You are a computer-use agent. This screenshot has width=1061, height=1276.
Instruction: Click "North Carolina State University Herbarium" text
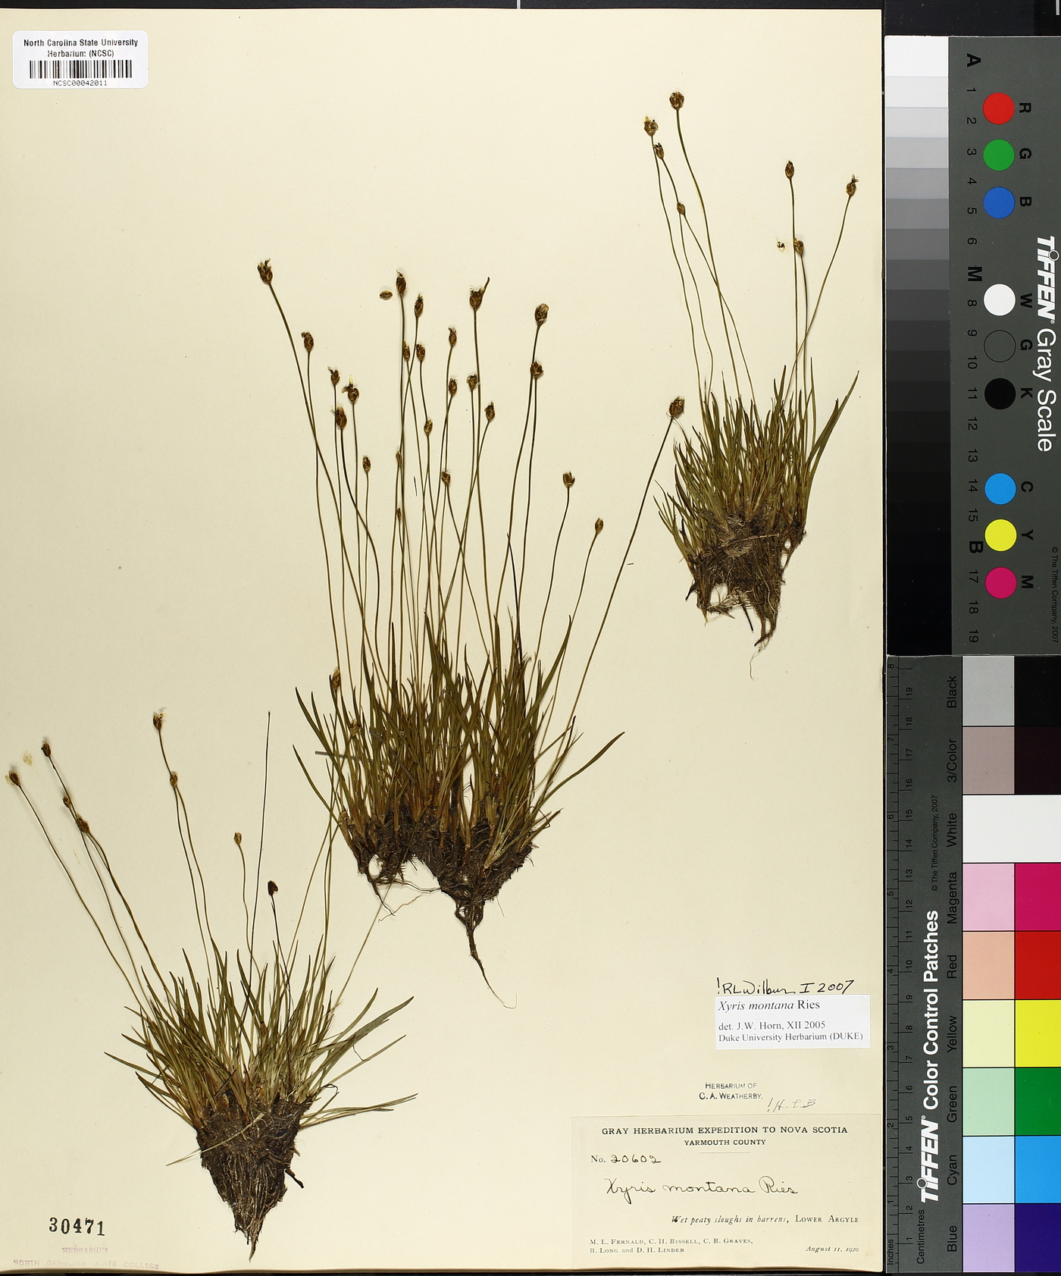tap(80, 48)
